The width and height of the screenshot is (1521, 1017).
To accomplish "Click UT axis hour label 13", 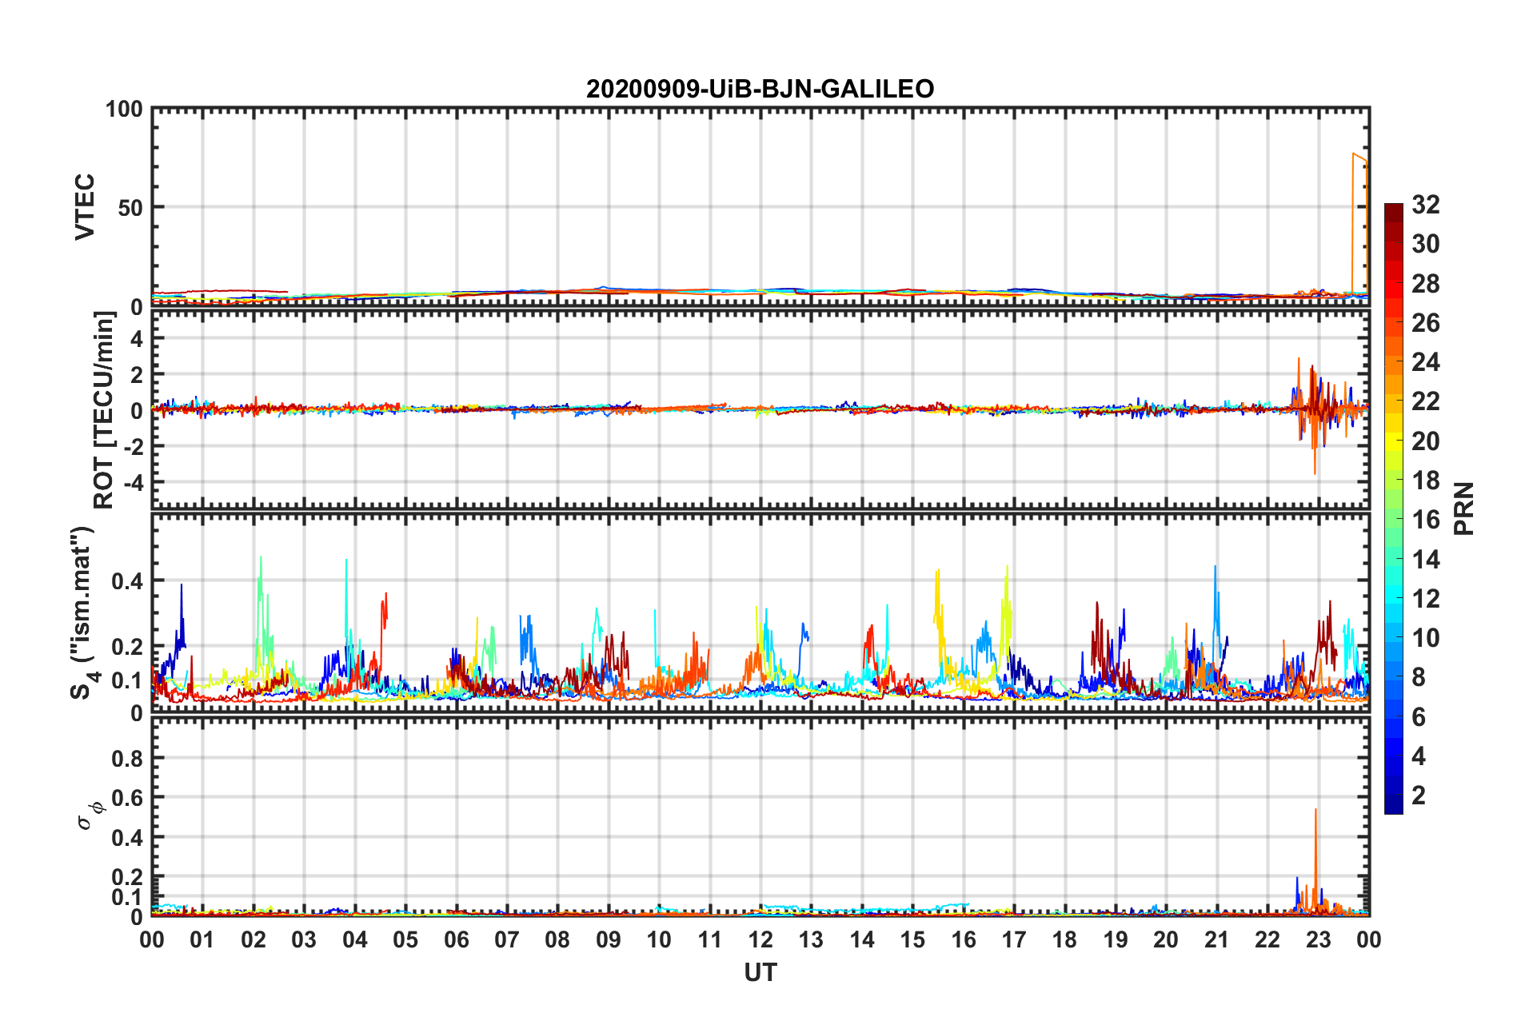I will point(811,939).
